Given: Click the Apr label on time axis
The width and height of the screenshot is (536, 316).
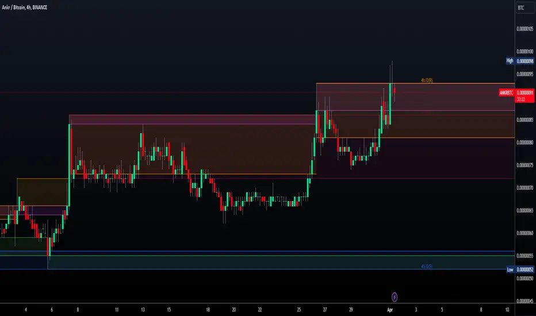Looking at the screenshot, I should click(390, 310).
